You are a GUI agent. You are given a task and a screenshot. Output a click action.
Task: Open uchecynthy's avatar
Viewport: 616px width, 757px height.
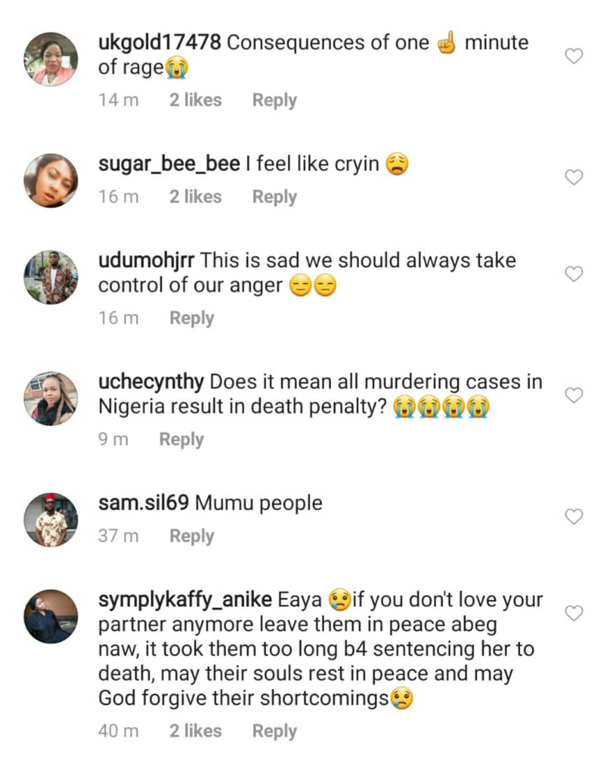(51, 398)
